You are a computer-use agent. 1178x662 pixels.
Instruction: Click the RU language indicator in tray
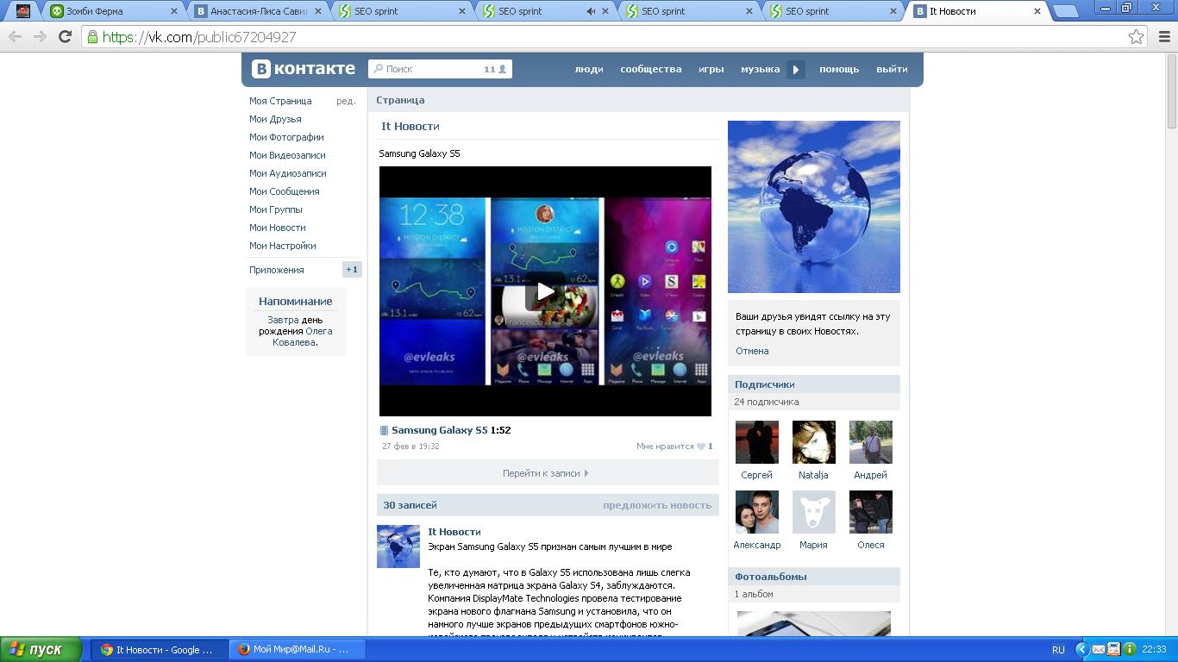pos(1058,650)
